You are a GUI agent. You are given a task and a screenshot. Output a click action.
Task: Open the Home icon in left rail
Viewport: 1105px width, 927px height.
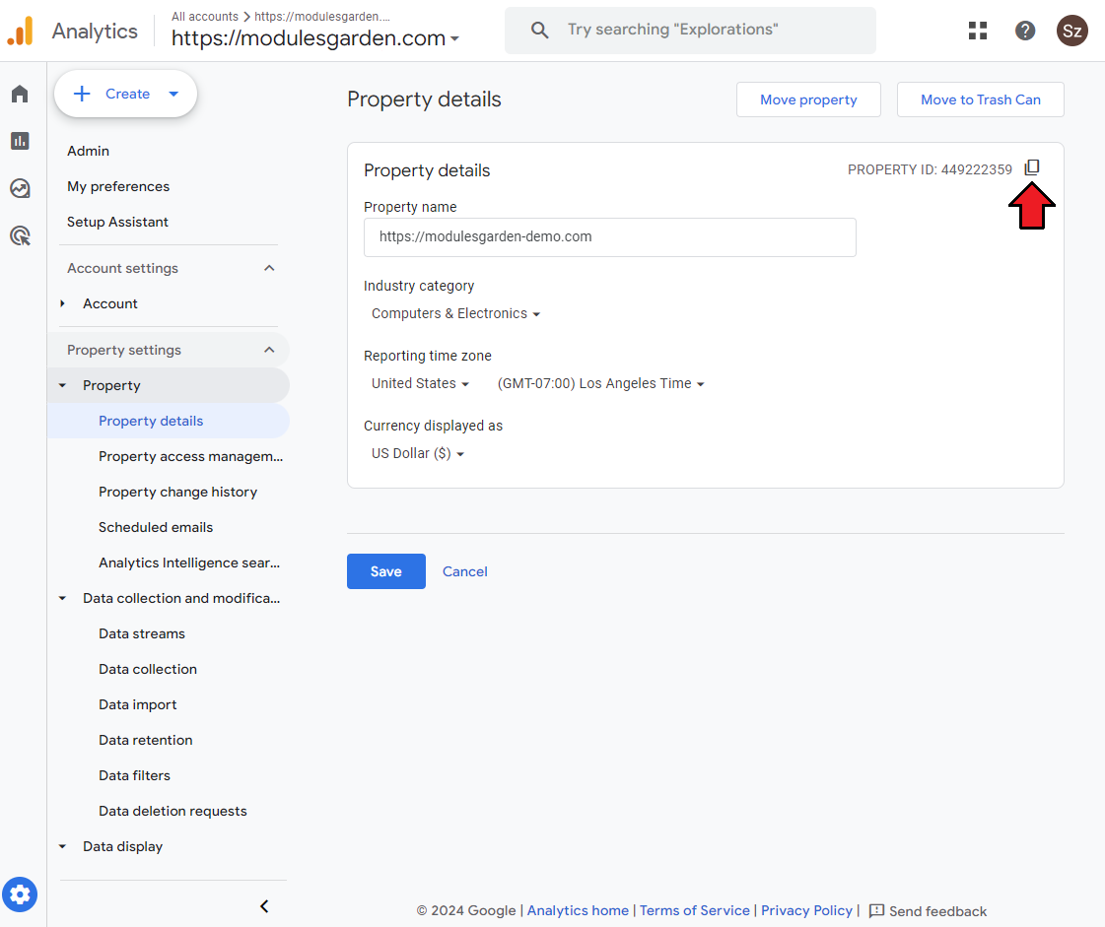[20, 94]
